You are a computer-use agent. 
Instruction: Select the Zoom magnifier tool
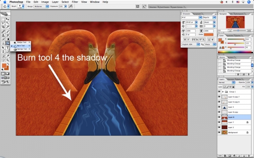7,60
